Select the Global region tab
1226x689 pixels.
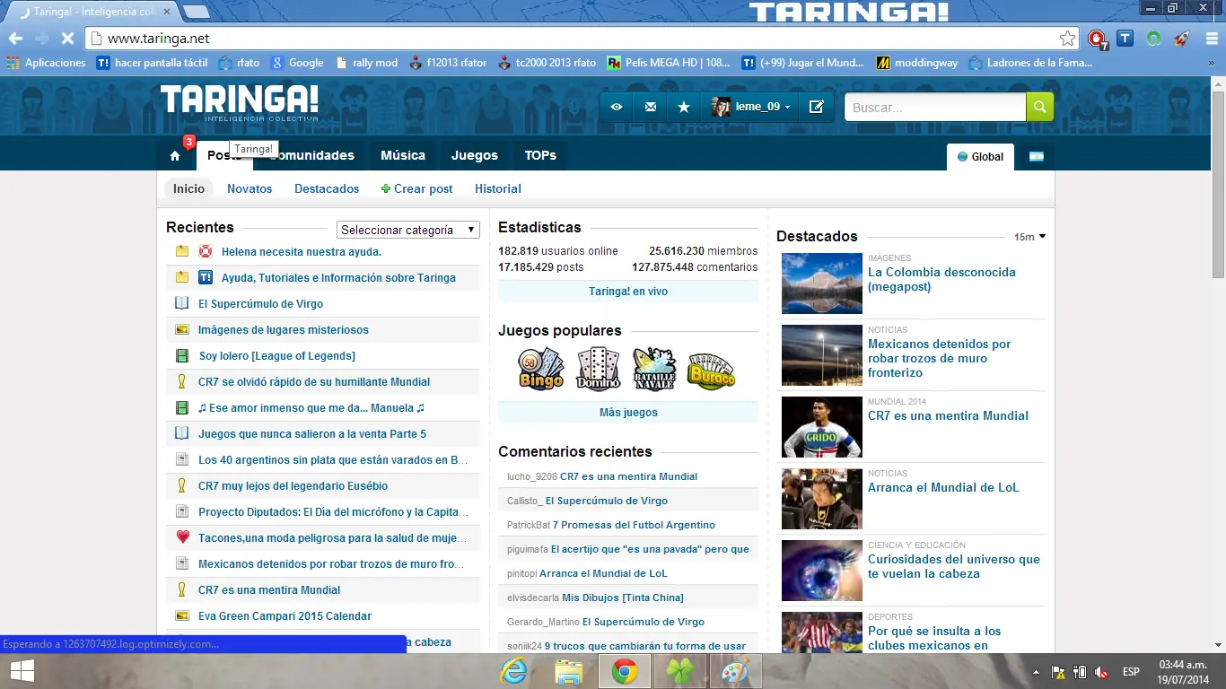980,156
